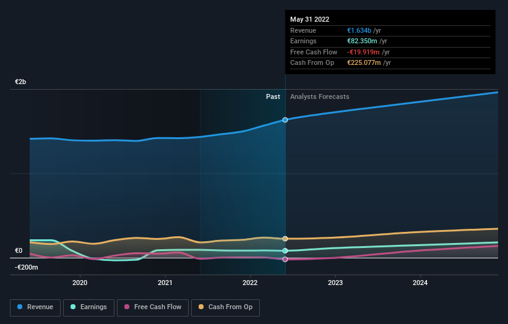Click the €1.634b revenue value in tooltip
The image size is (508, 324).
point(359,30)
